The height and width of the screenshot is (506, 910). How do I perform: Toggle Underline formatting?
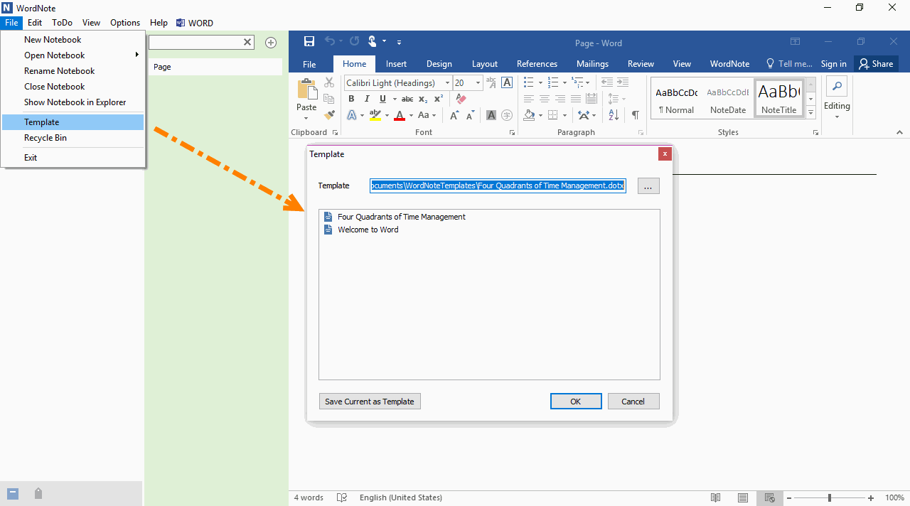[x=383, y=99]
